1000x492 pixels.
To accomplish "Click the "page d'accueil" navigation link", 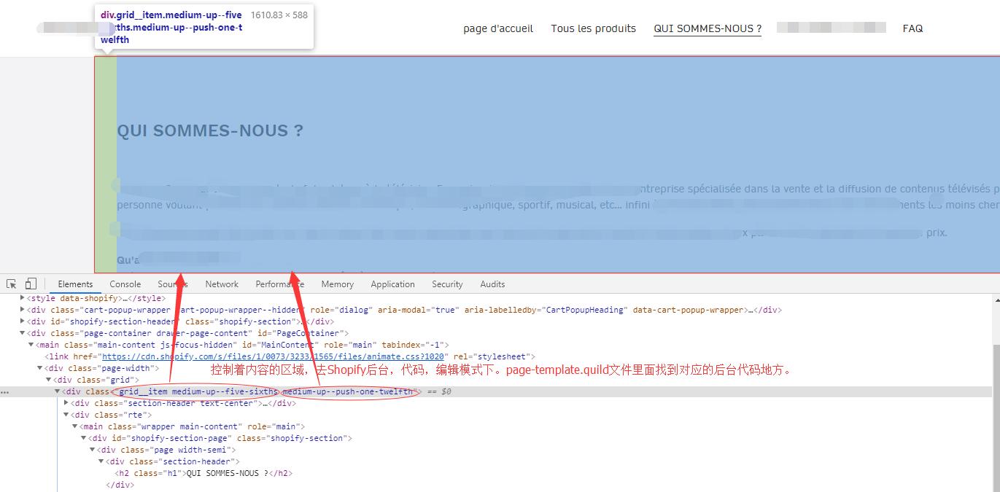I will (x=497, y=28).
